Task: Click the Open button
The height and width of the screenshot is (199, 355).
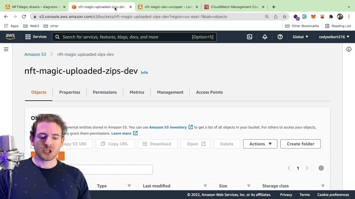Action: (196, 144)
